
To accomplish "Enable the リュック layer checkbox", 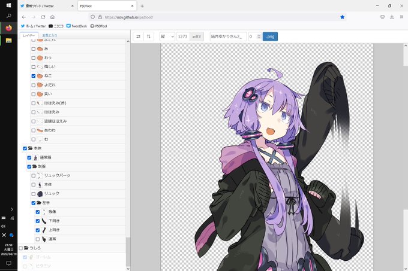I will point(34,194).
